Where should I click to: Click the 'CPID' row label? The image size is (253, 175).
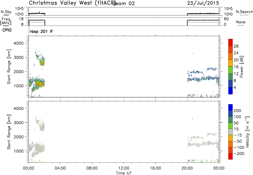pos(7,30)
